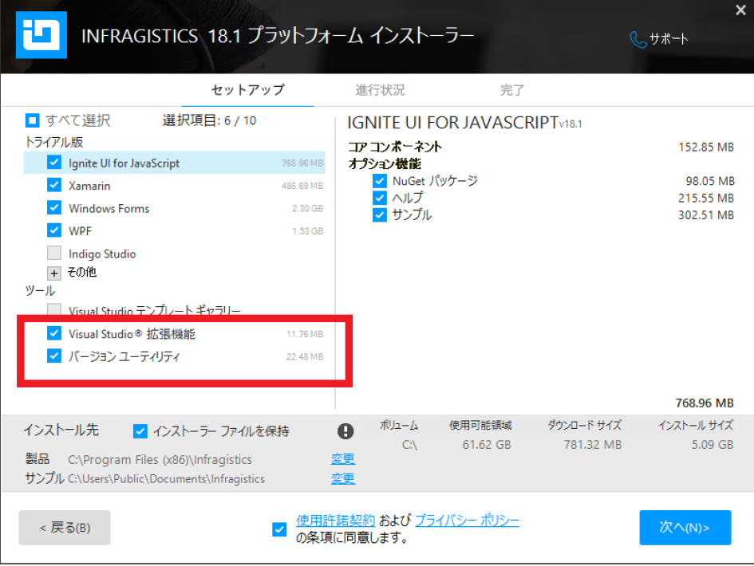The height and width of the screenshot is (566, 754).
Task: Click the 選択項目: 6 / 10 counter
Action: (209, 120)
